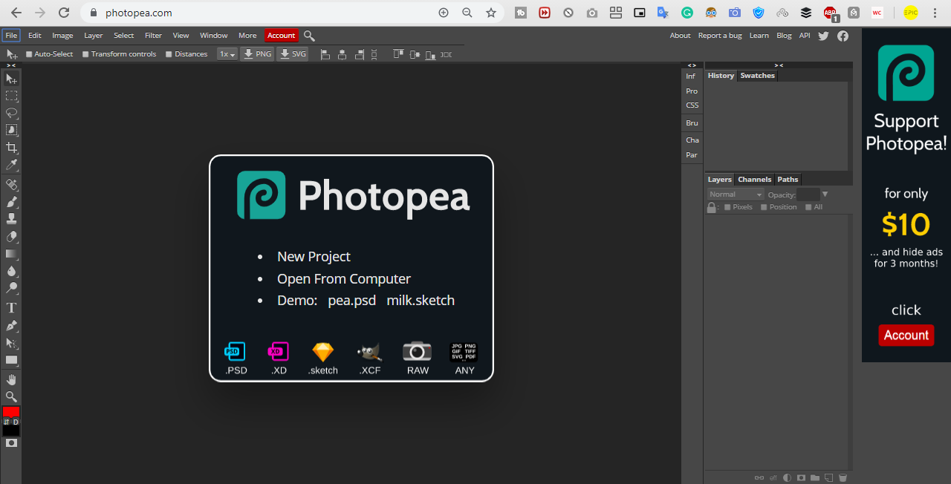Select the Blur drop tool
The height and width of the screenshot is (484, 951).
pos(11,270)
